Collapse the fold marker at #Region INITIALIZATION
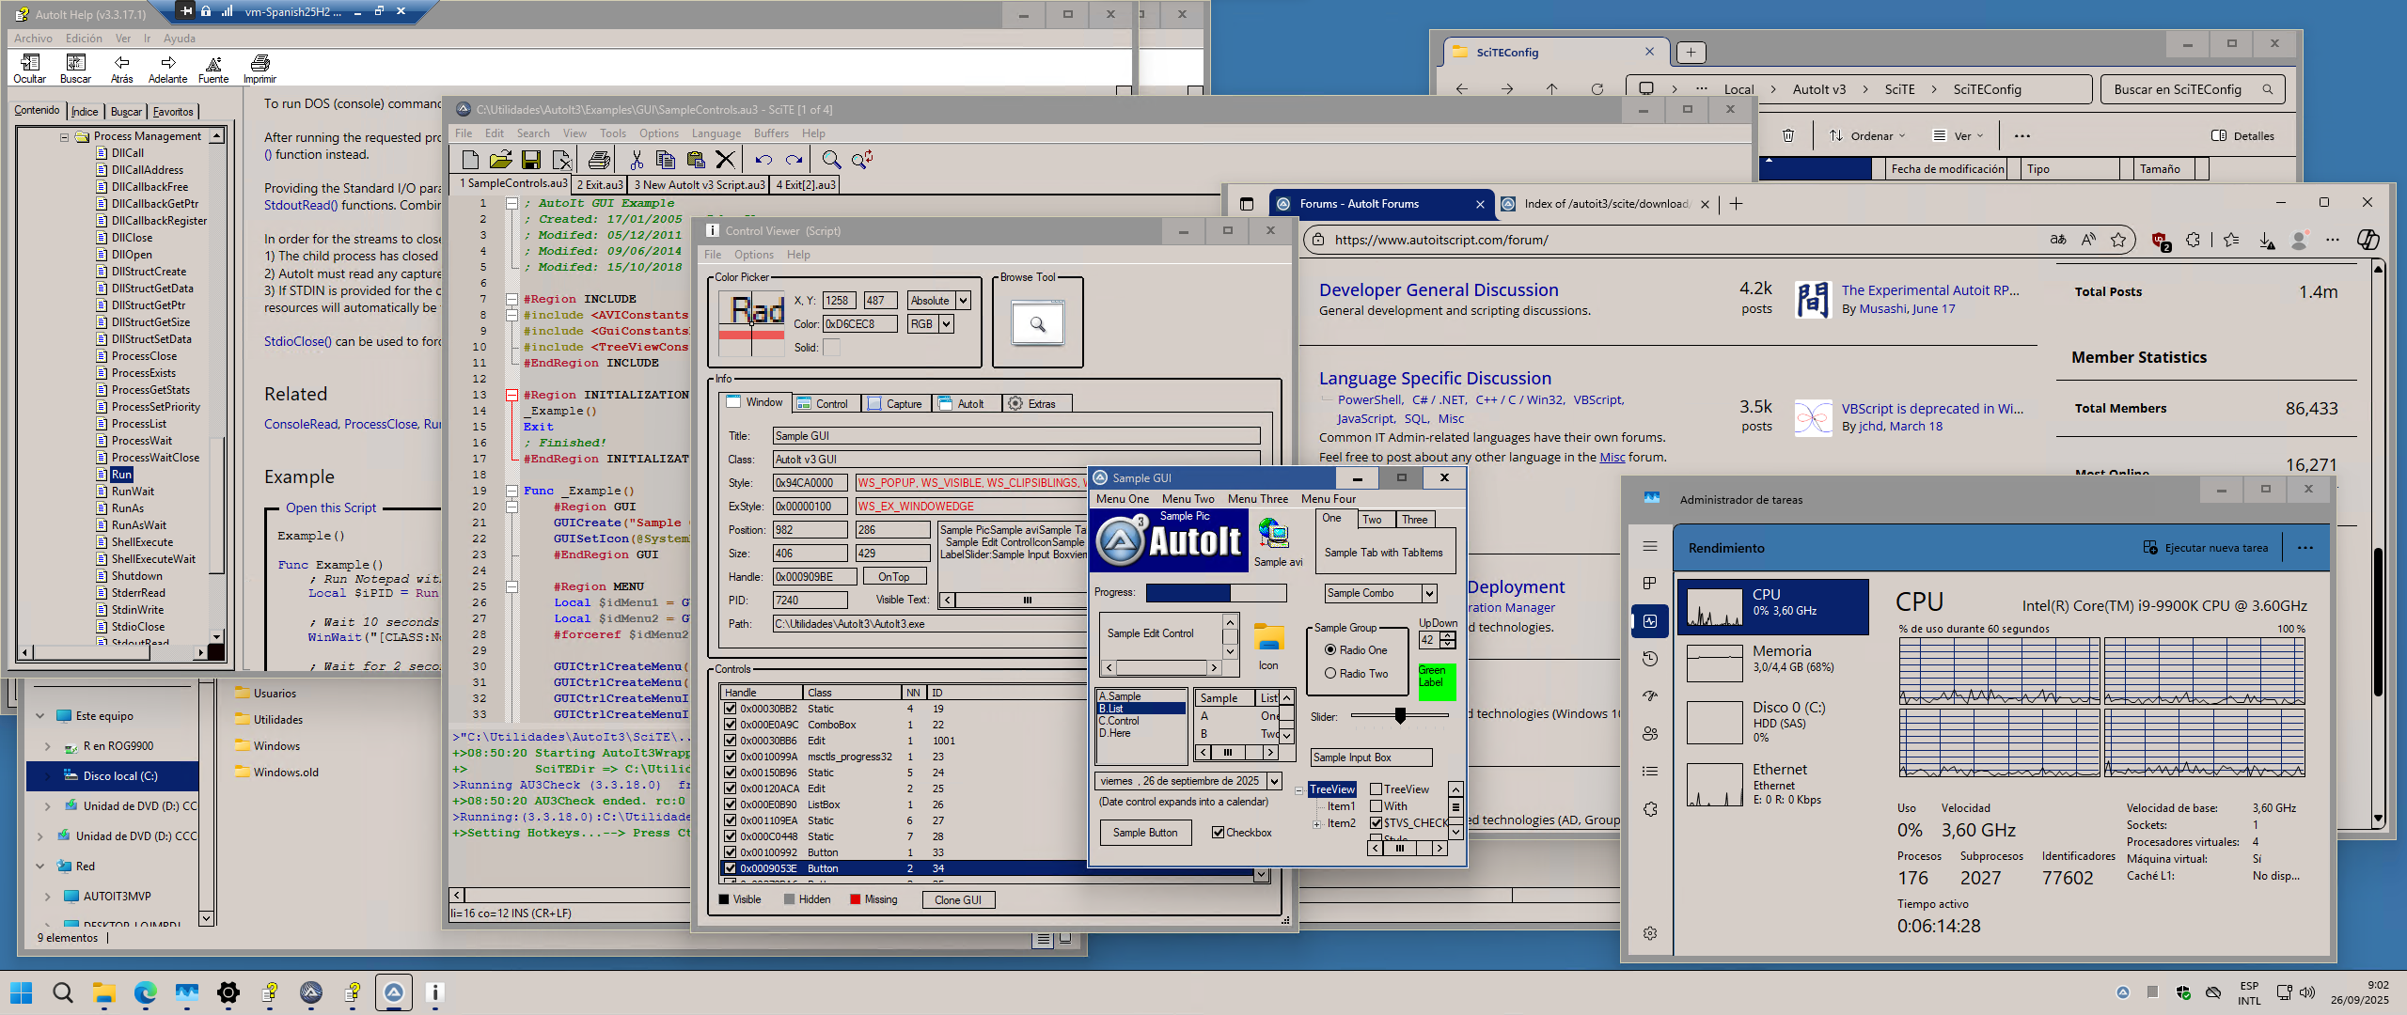The image size is (2407, 1015). tap(512, 395)
